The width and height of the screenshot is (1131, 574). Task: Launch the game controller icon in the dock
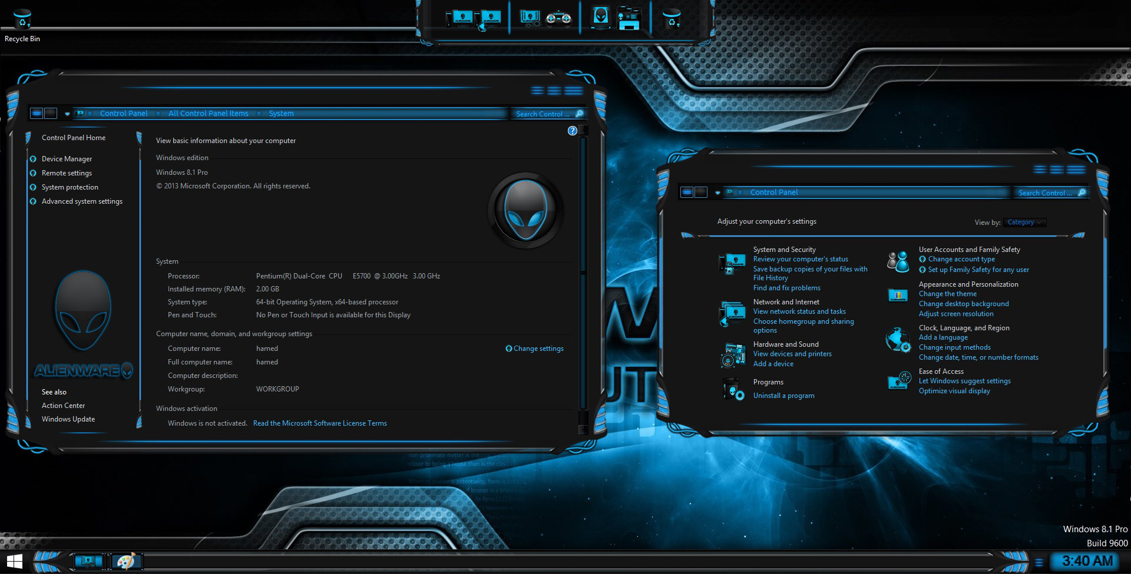tap(558, 19)
